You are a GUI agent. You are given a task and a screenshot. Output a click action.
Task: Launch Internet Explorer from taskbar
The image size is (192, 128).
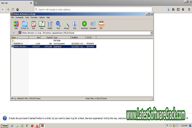click(x=12, y=126)
